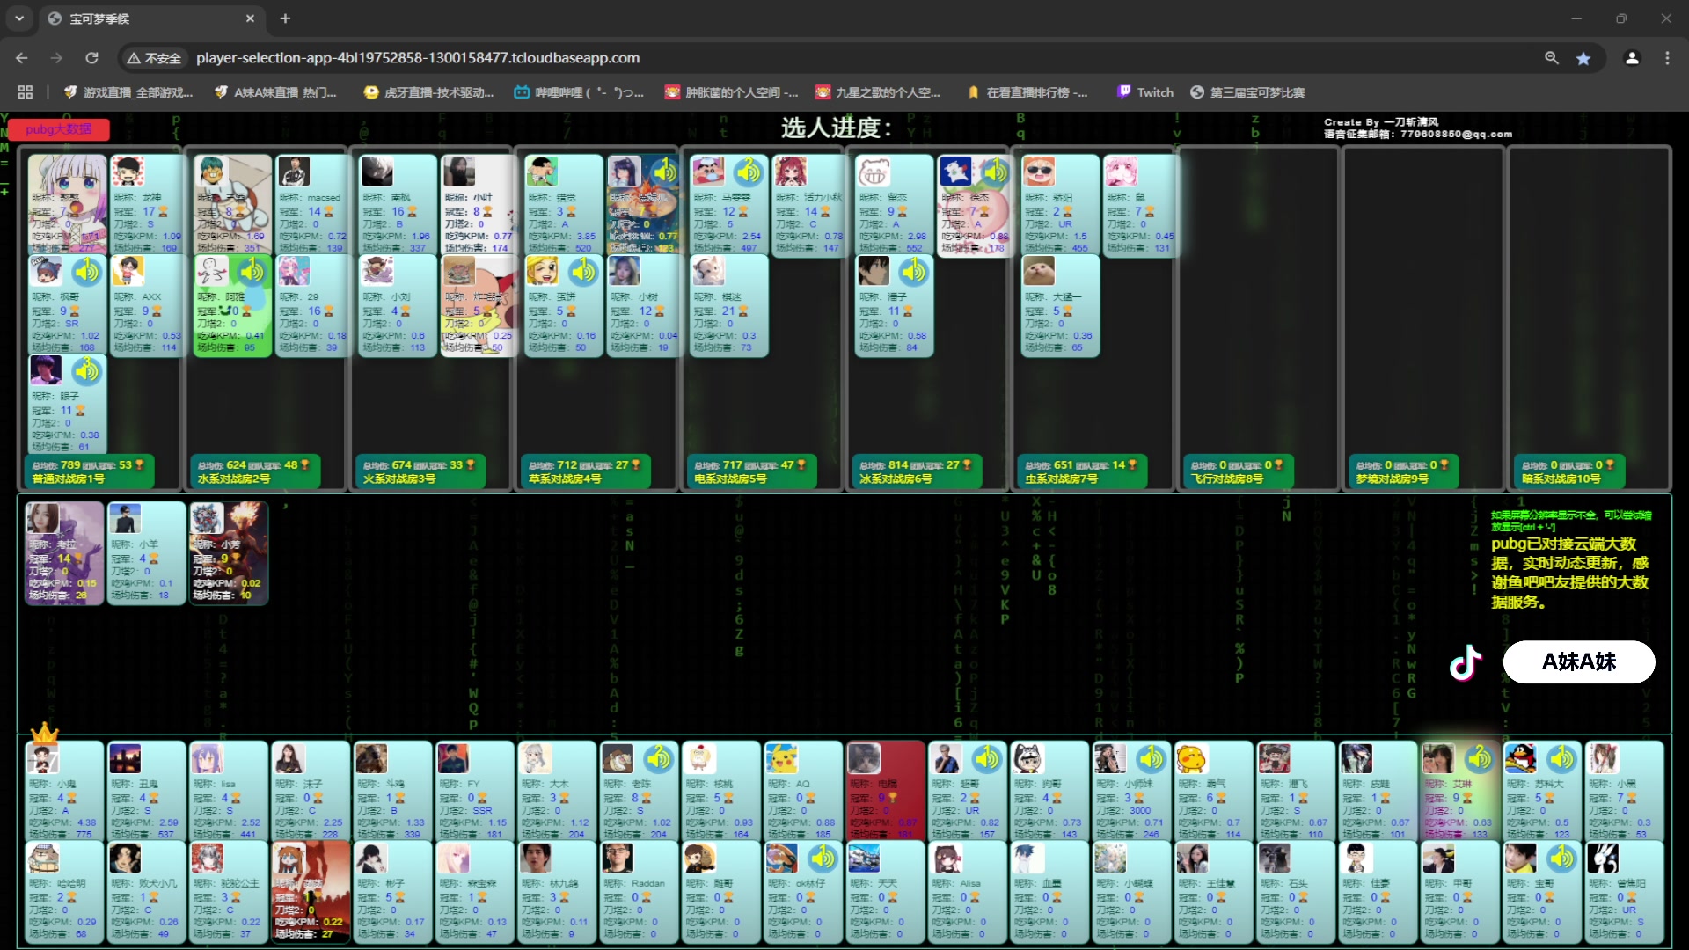Select player card macsed in room 2

312,204
